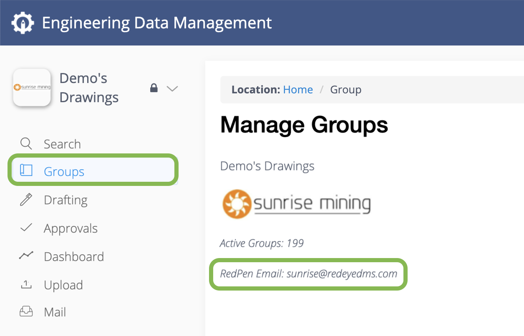Click the Mail inbox icon
Screen dimensions: 524x336
[x=26, y=312]
